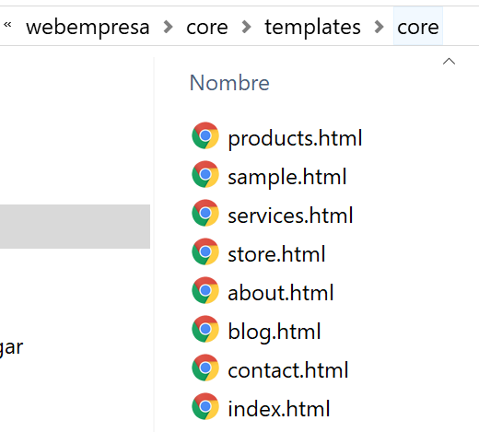This screenshot has height=432, width=479.
Task: Expand the chevron after webempresa in the breadcrumb
Action: (x=168, y=27)
